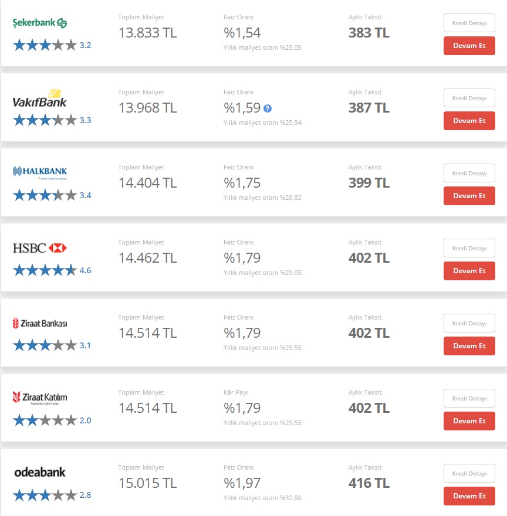Screen dimensions: 507x516
Task: Click the Ziraat Katılım 2.0 star rating
Action: click(x=45, y=420)
